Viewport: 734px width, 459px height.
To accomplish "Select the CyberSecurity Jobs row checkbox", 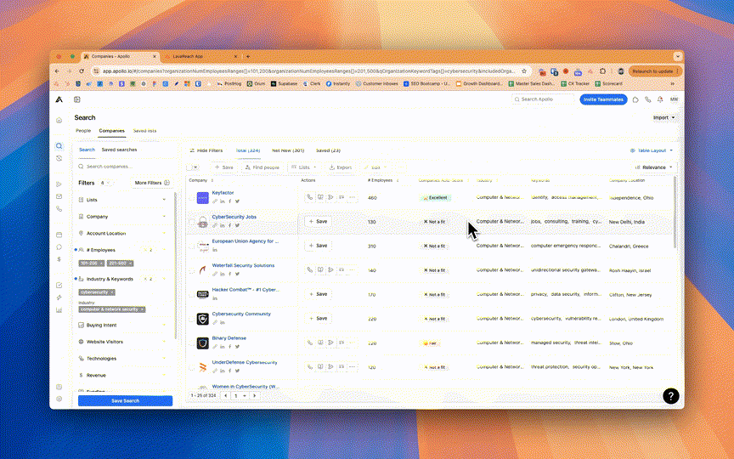I will [191, 222].
